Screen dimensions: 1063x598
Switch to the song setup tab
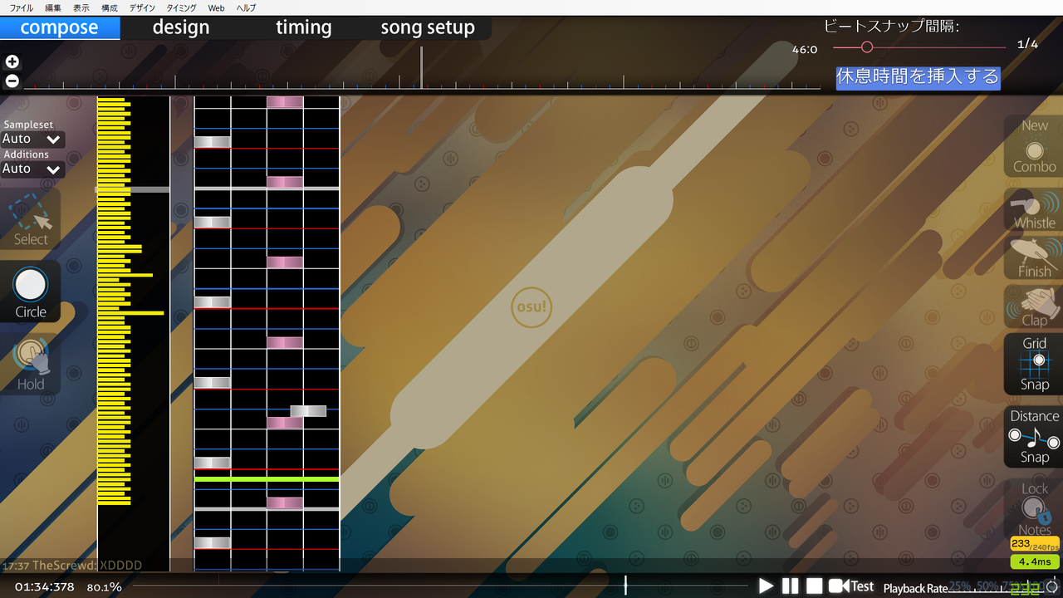click(428, 27)
